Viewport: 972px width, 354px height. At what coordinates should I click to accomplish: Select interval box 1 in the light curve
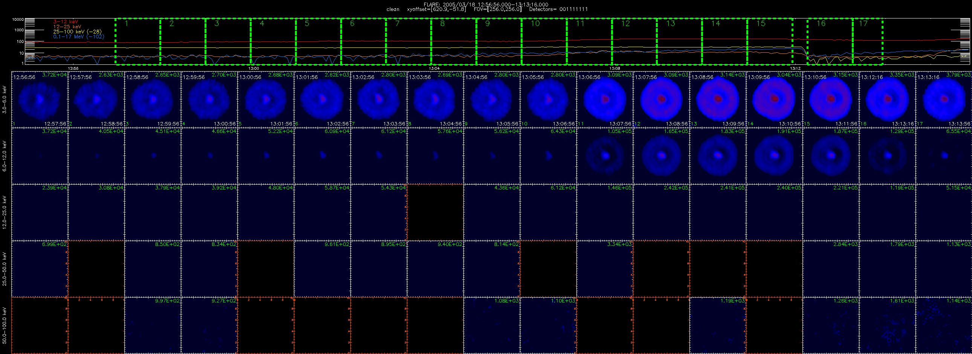[x=138, y=41]
